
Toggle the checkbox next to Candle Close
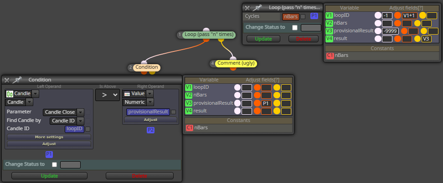pyautogui.click(x=88, y=112)
